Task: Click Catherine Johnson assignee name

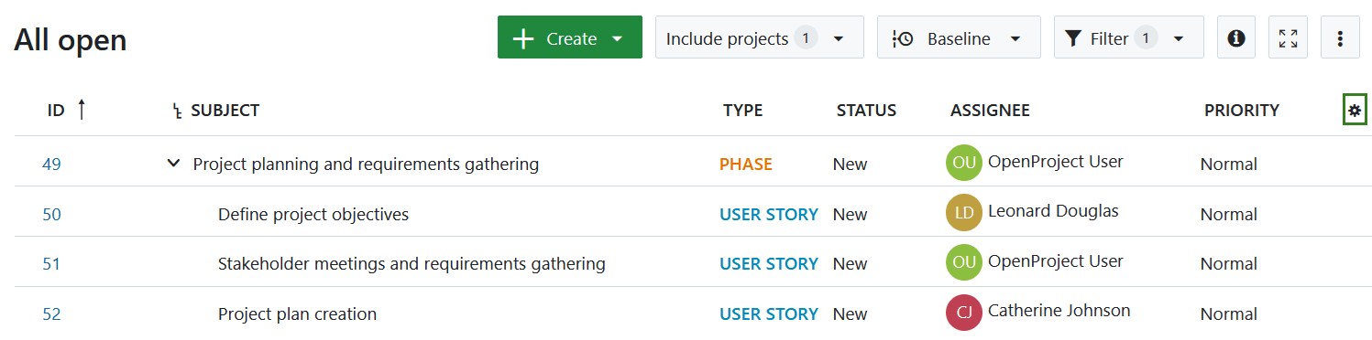Action: coord(1059,311)
